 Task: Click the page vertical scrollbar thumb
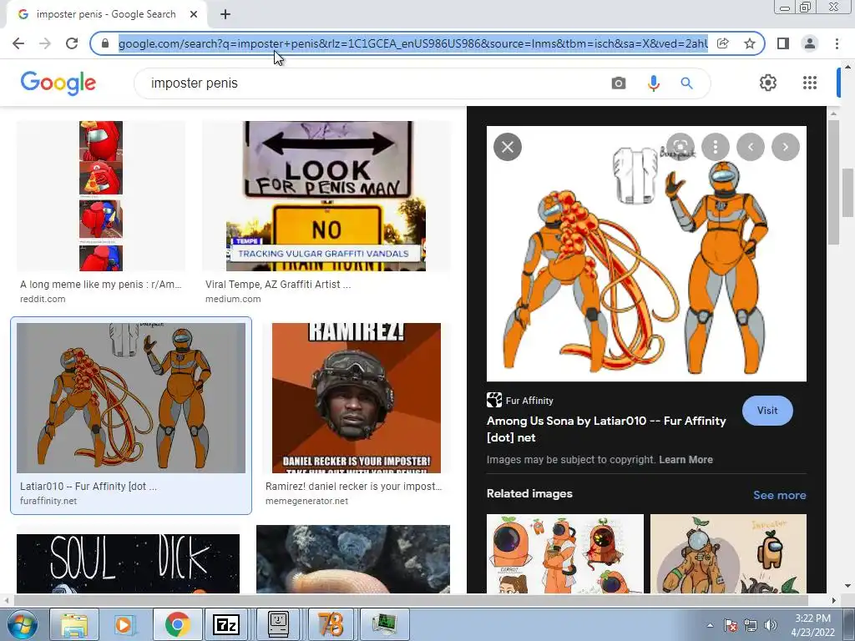tap(848, 193)
